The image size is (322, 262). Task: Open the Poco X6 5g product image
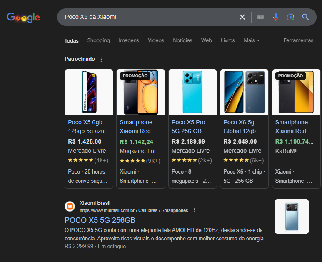[245, 92]
